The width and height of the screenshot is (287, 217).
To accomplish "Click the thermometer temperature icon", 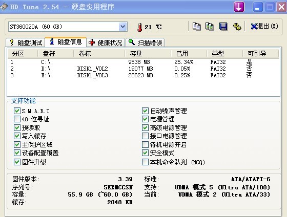I will coord(139,27).
